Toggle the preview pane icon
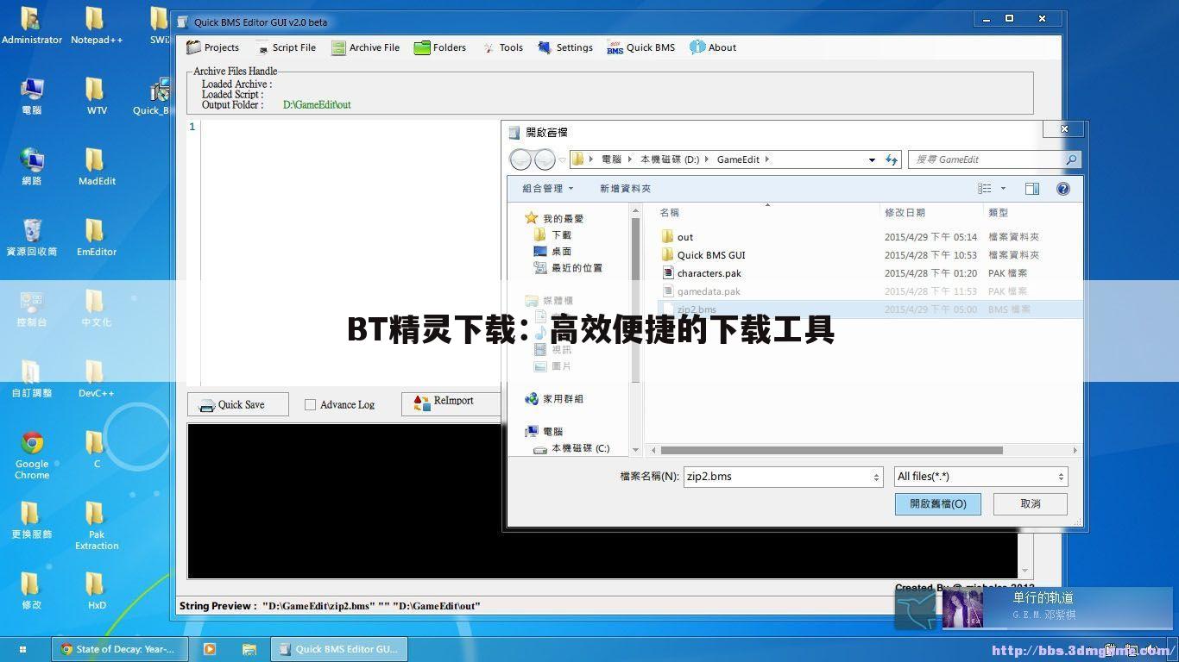The image size is (1179, 662). tap(1032, 188)
